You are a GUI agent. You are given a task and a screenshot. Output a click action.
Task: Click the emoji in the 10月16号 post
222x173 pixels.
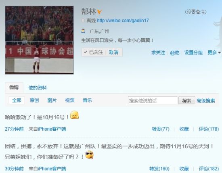click(x=75, y=115)
